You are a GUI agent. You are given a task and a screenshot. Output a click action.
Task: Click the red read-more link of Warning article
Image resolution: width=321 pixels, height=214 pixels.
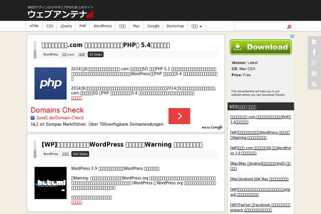tap(77, 202)
